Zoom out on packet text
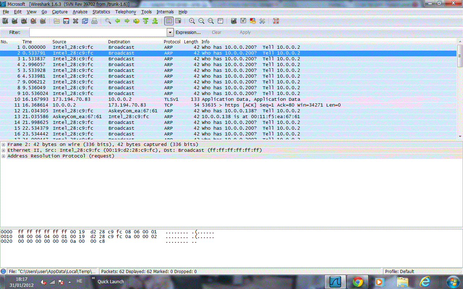This screenshot has width=463, height=289. coord(201,21)
